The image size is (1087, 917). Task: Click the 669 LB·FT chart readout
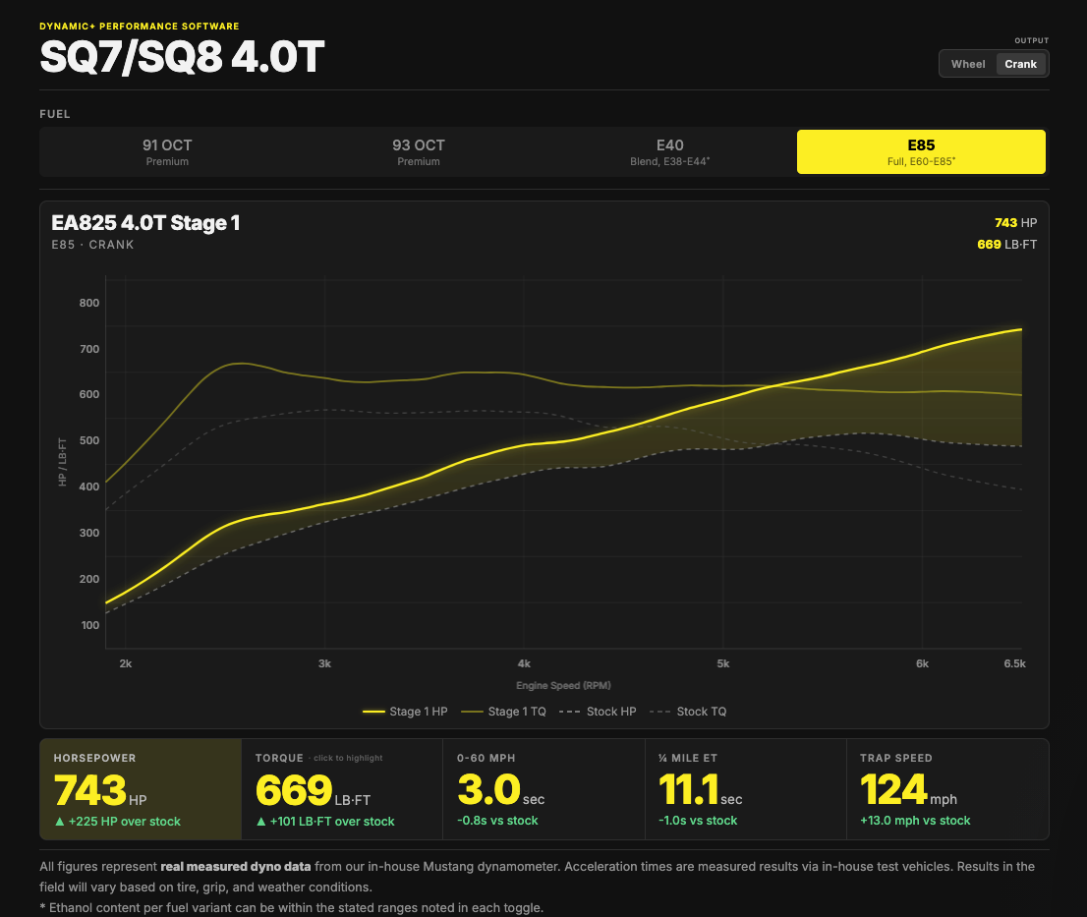[1006, 245]
